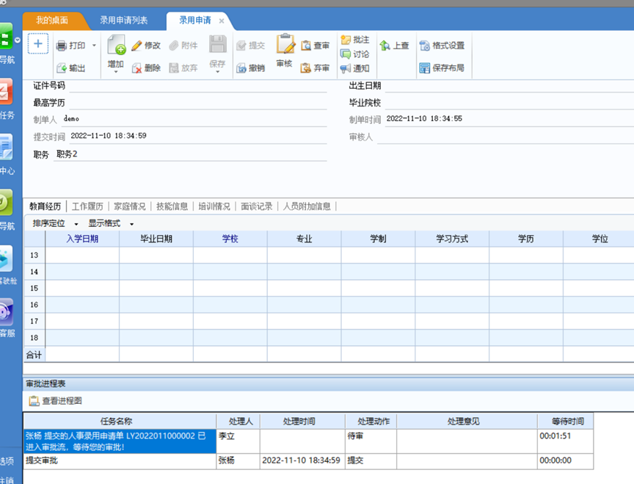Open the 打印 dropdown arrow

click(94, 46)
